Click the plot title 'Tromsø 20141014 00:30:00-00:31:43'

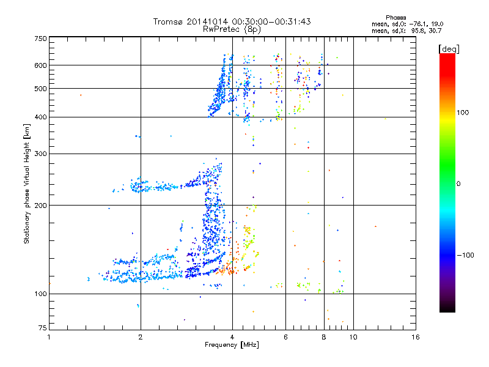[232, 21]
